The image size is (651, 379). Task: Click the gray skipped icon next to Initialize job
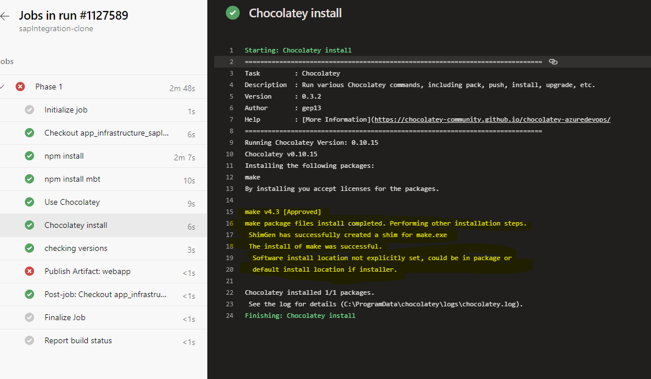[x=29, y=110]
